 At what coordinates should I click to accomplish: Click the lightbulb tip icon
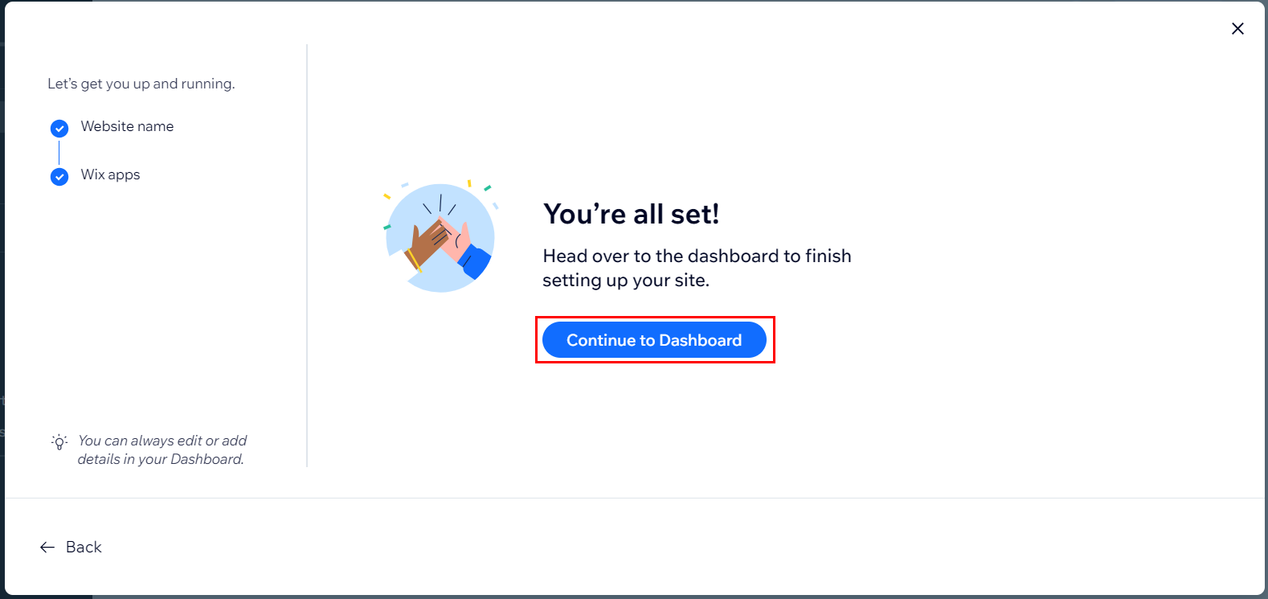point(59,441)
